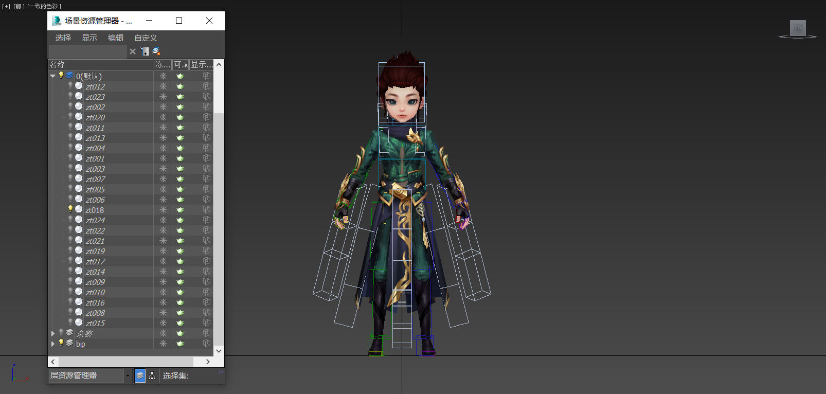Switch to sort by hierarchy view icon
This screenshot has width=826, height=394.
[152, 376]
